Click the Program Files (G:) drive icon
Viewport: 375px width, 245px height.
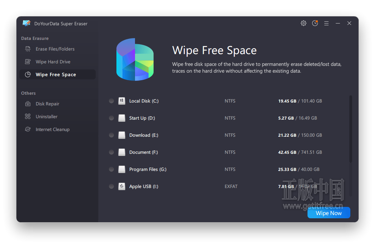pos(122,170)
